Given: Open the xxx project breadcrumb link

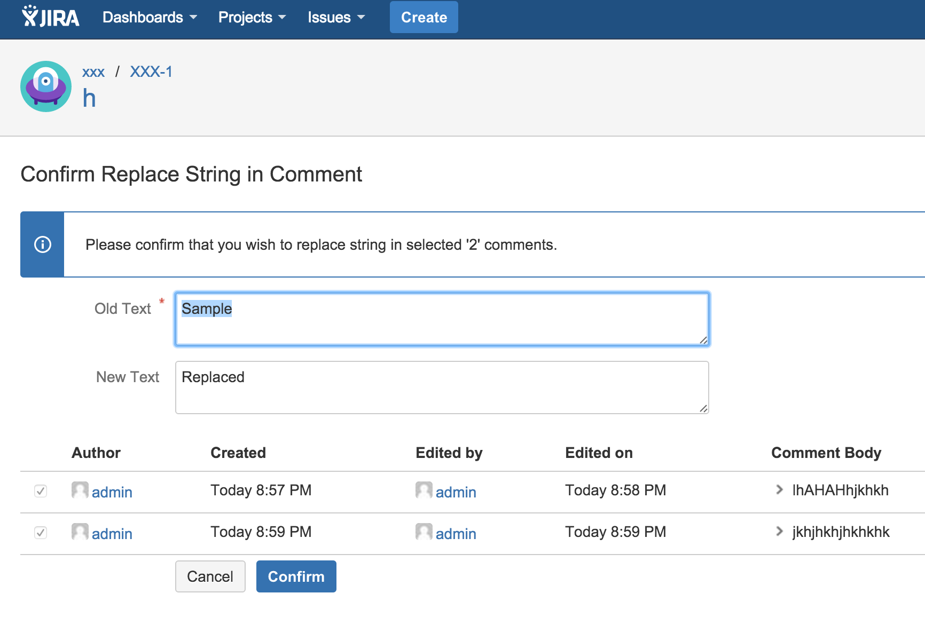Looking at the screenshot, I should tap(93, 72).
